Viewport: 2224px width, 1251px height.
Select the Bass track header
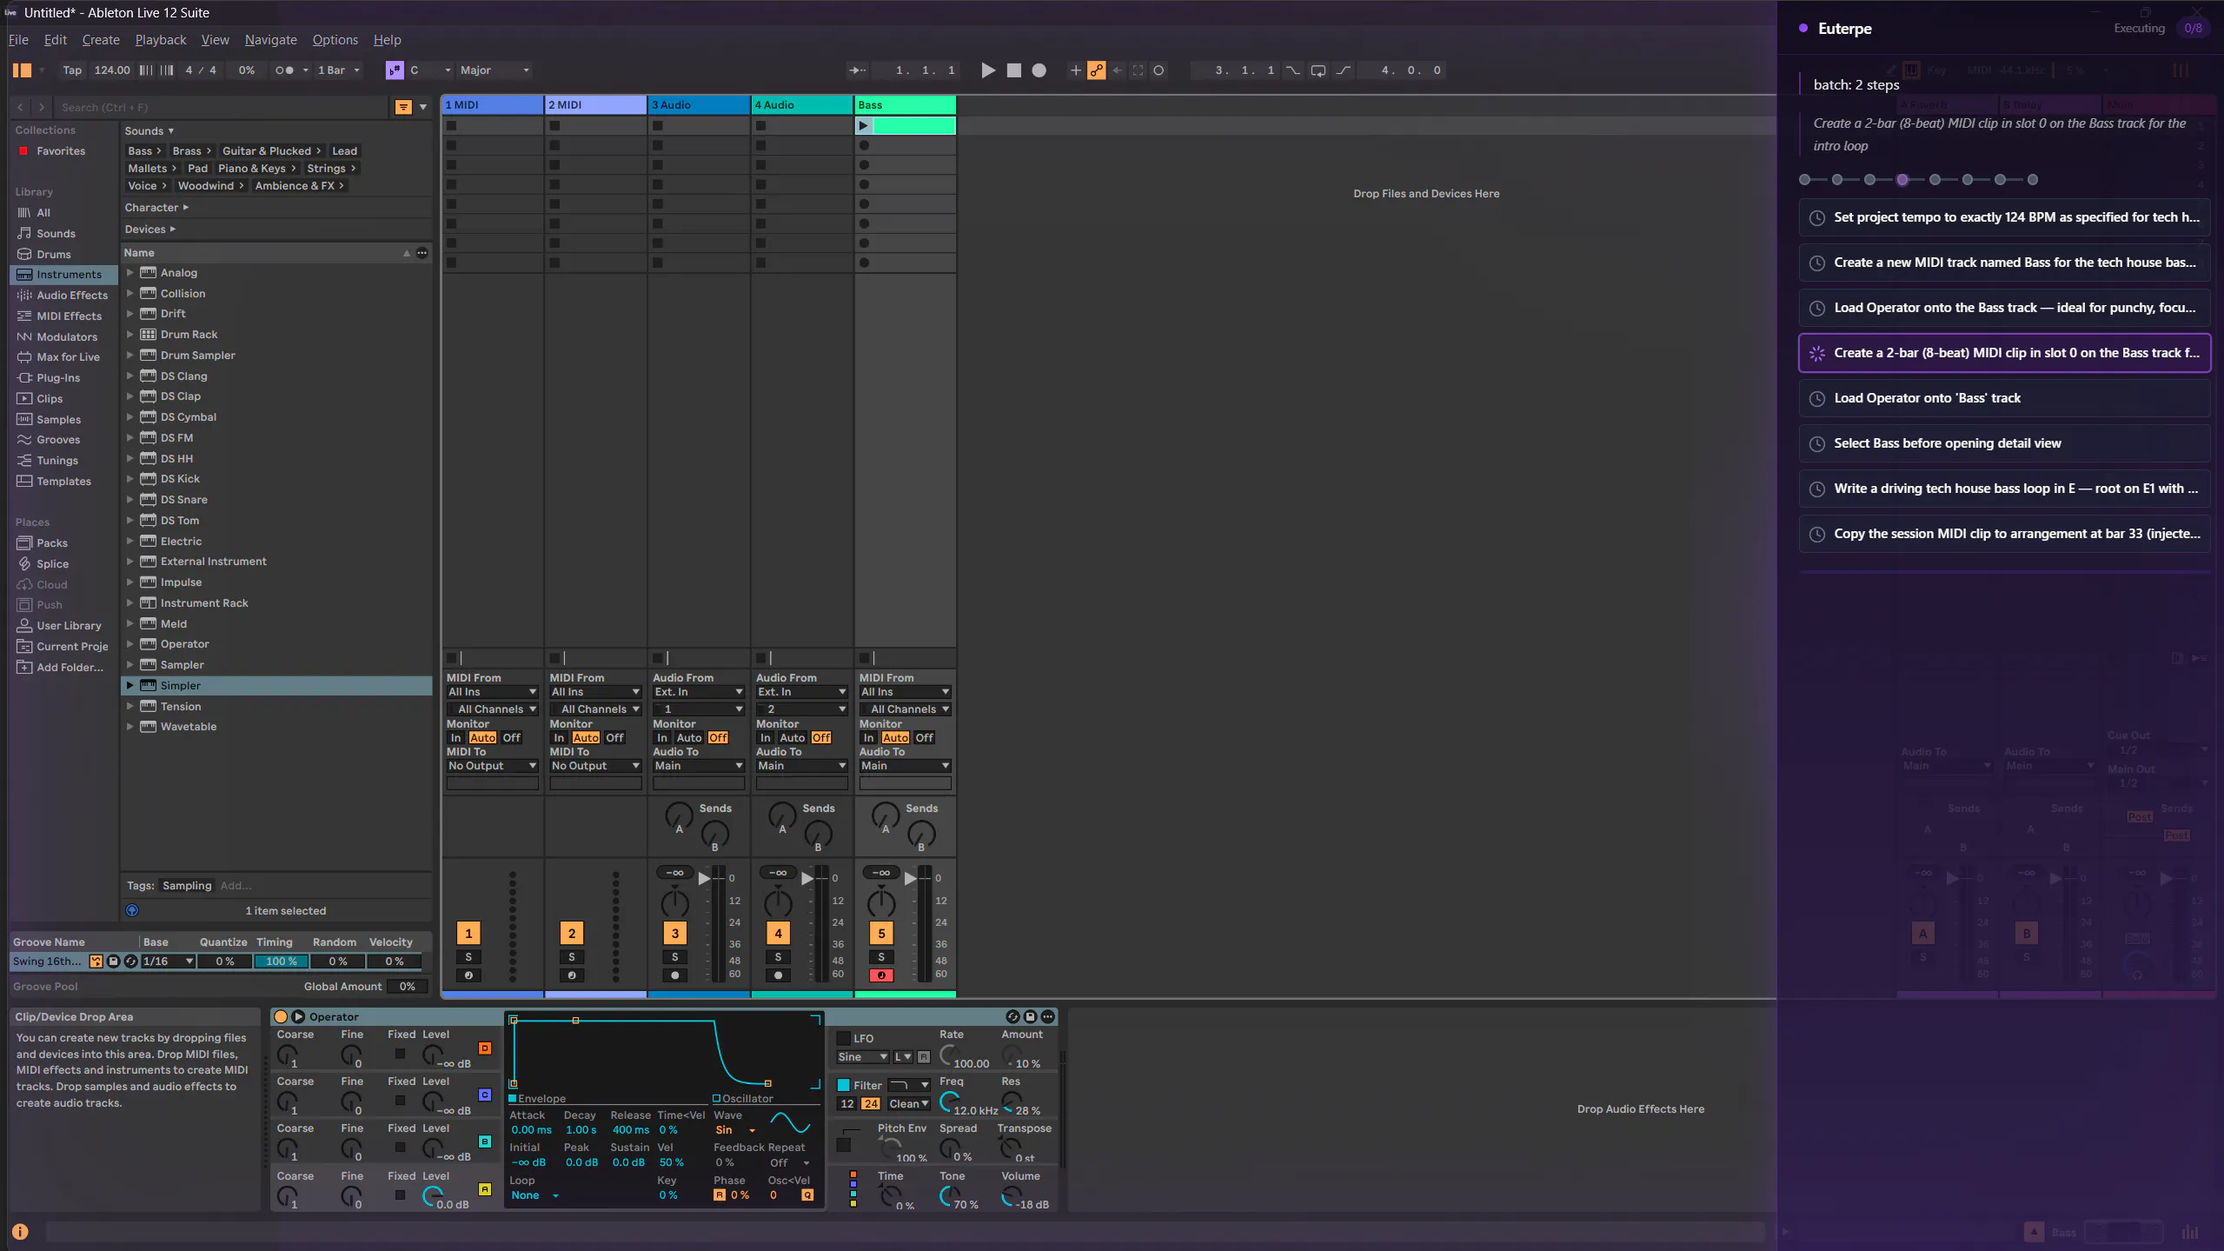[905, 105]
